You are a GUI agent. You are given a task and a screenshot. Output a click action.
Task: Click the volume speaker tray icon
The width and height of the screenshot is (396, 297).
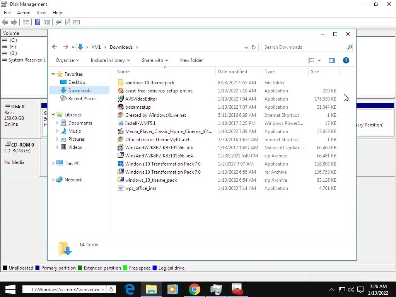351,289
